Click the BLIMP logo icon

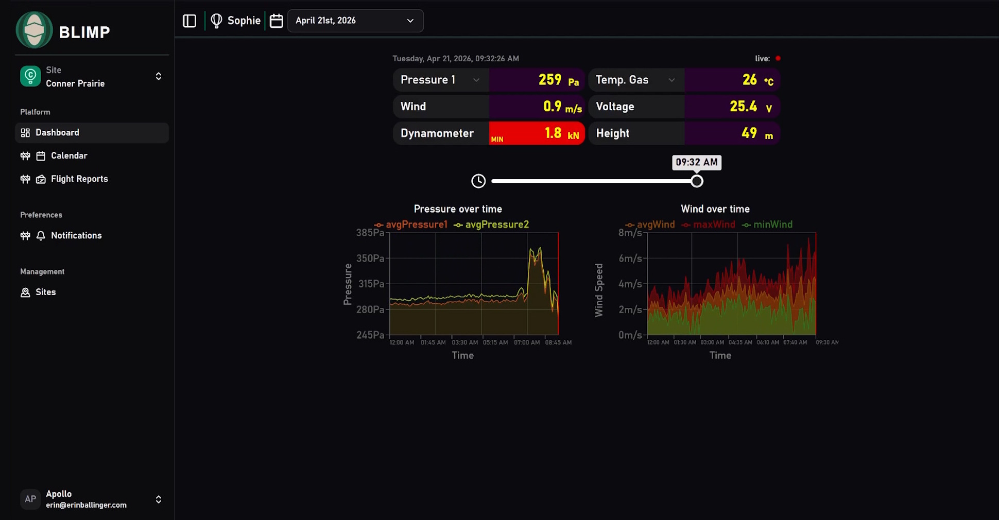point(34,30)
